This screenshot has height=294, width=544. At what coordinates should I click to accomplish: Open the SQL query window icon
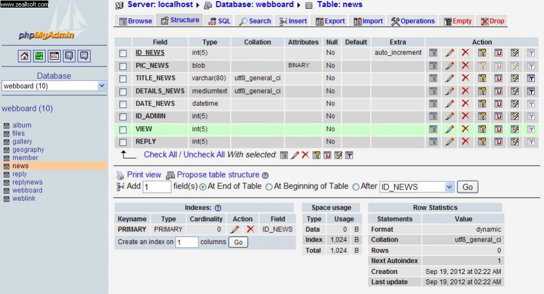54,56
